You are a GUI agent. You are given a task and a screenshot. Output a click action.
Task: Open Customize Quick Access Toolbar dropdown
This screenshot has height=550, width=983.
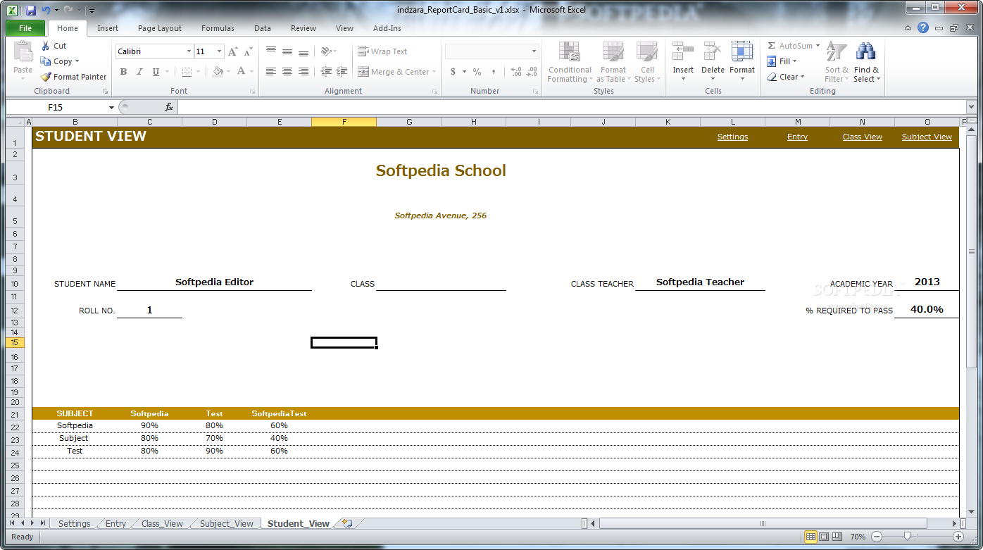point(92,11)
